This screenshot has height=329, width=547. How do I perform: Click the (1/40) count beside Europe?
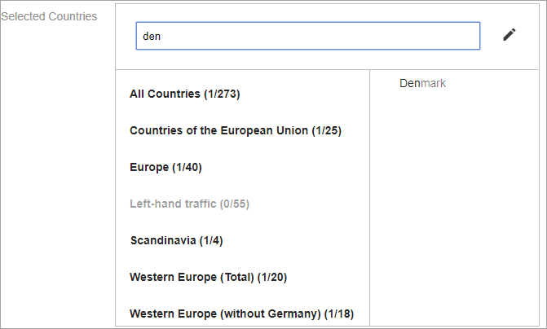(x=187, y=167)
